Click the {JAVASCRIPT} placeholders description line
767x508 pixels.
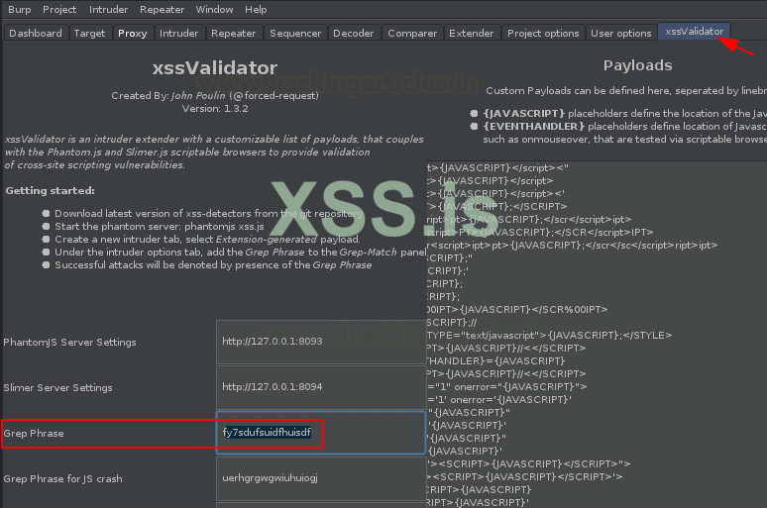point(624,114)
